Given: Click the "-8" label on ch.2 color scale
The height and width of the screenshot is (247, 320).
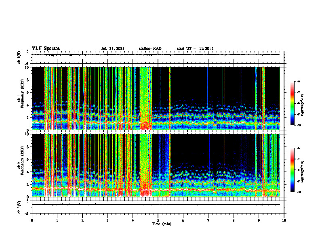Looking at the screenshot, I should [x=298, y=170].
